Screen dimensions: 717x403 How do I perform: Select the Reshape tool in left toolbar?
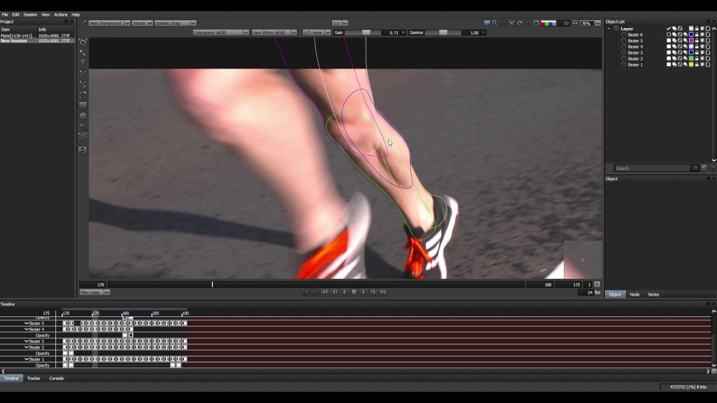tap(83, 52)
